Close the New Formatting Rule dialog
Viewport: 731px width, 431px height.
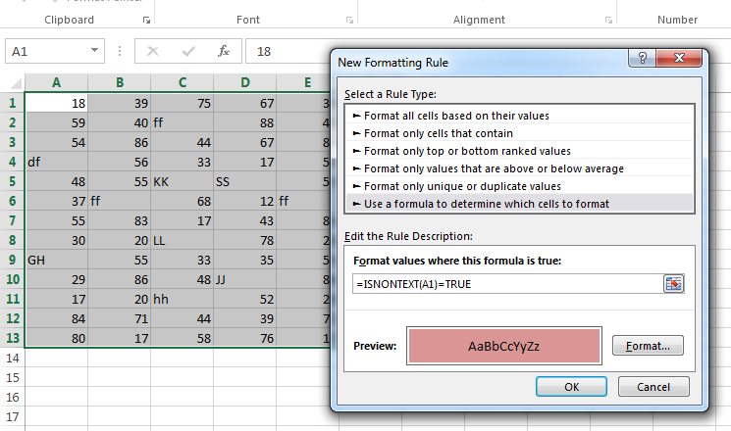[x=679, y=58]
